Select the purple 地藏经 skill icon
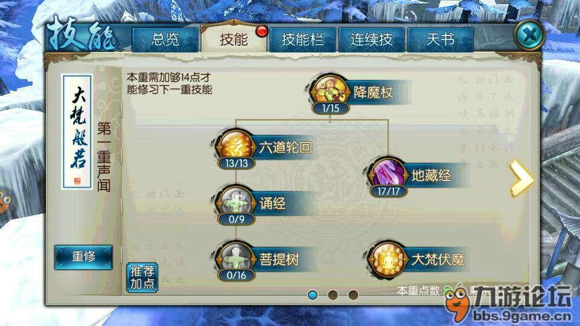This screenshot has height=326, width=580. (387, 174)
